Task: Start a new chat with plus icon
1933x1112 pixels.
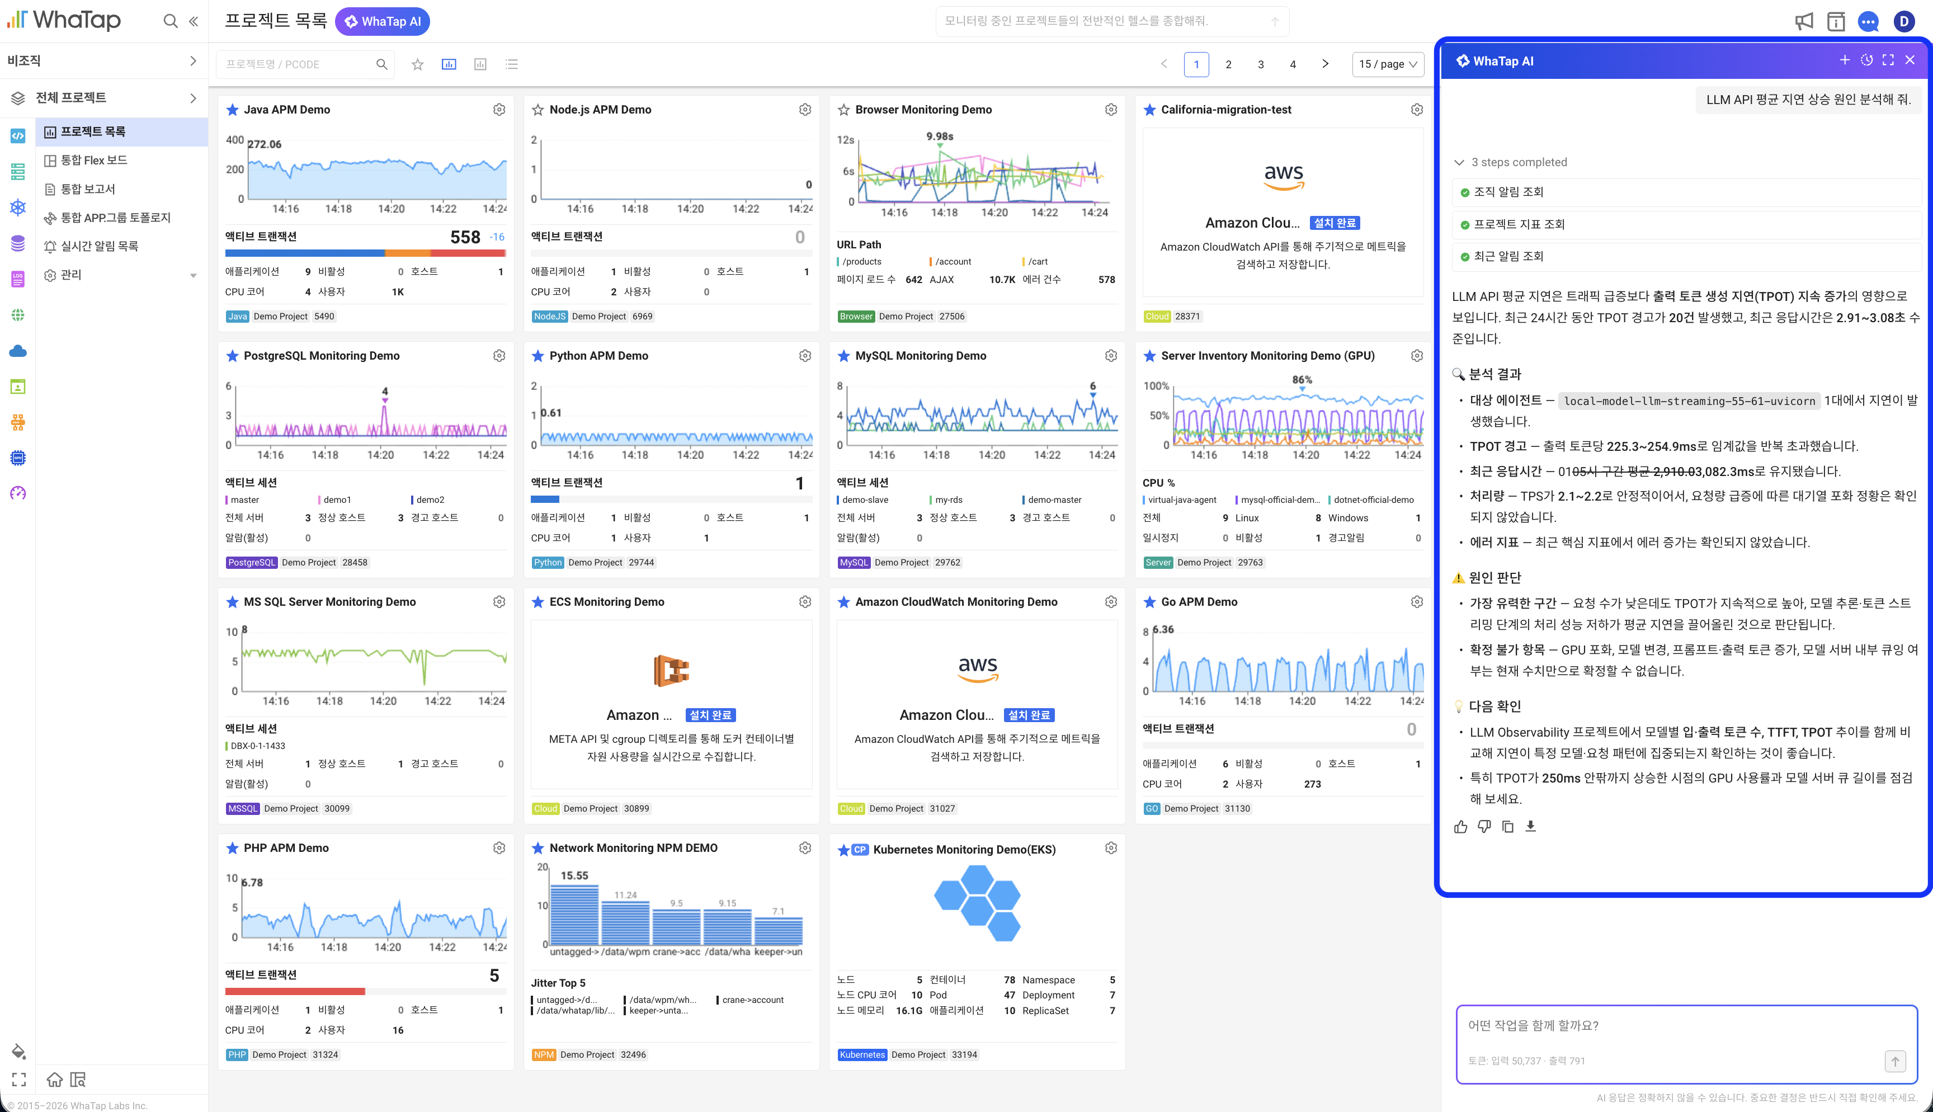Action: click(1845, 60)
